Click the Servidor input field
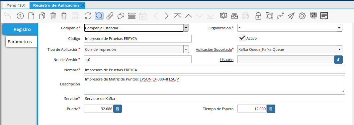354x125 pixels. pos(215,98)
